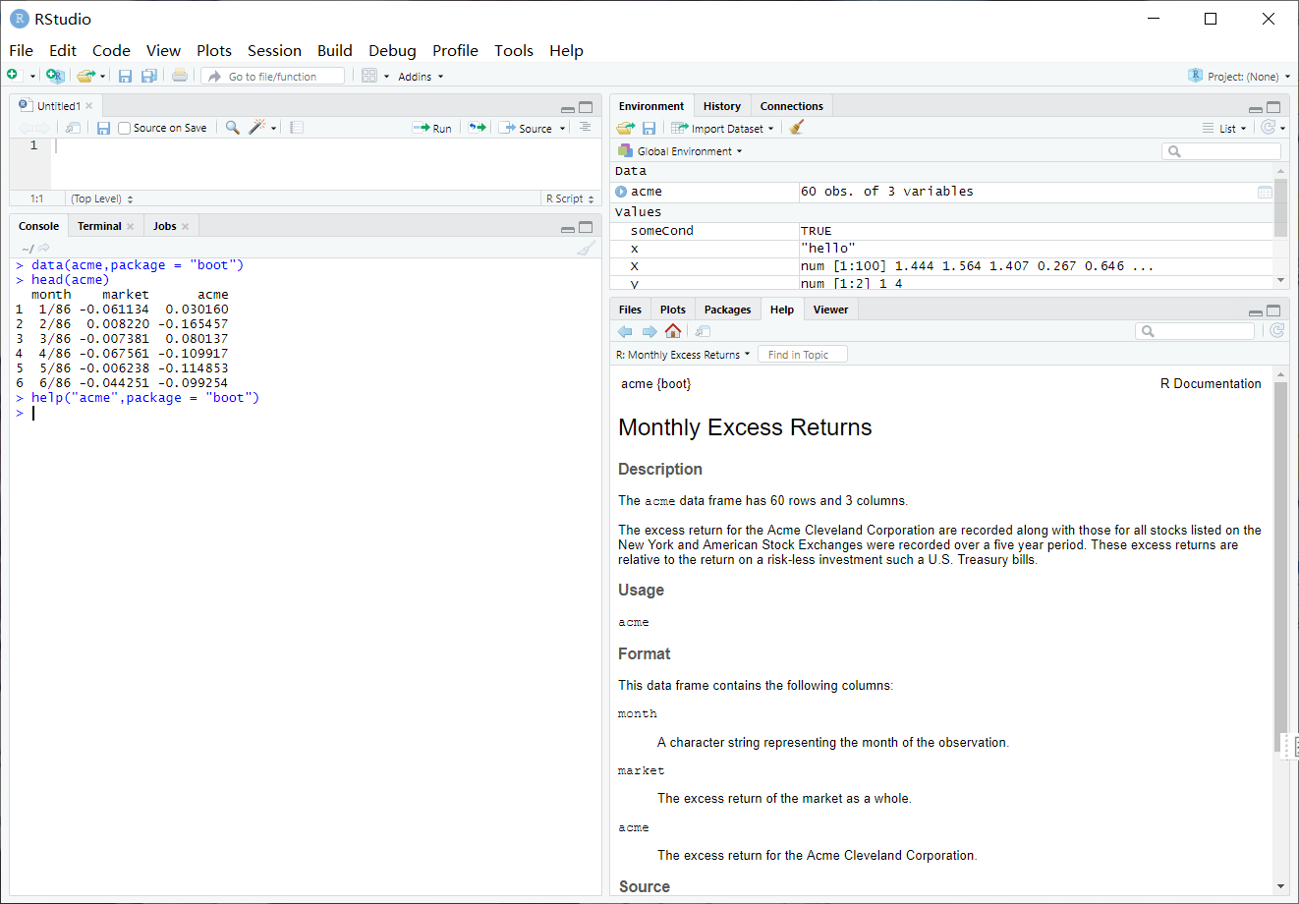Viewport: 1299px width, 904px height.
Task: Show document outline in the editor
Action: click(x=585, y=127)
